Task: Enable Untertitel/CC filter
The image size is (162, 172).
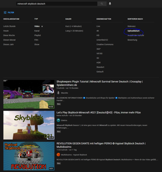Action: point(102,40)
